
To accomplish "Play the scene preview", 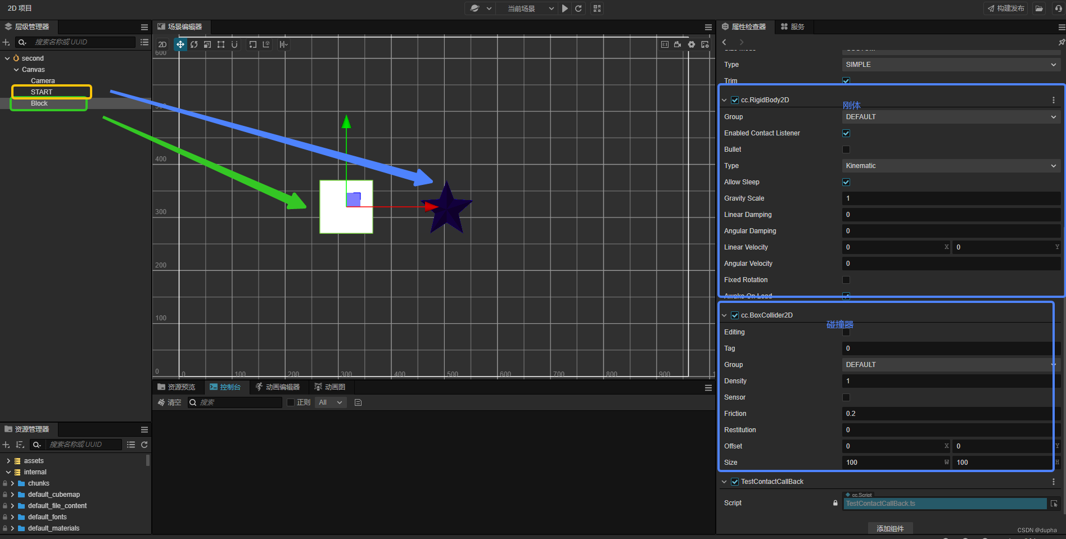I will click(x=565, y=8).
